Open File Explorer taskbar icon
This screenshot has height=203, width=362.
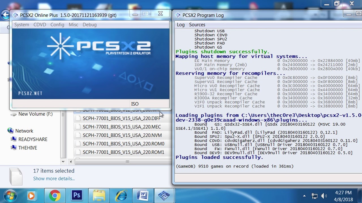coord(99,196)
